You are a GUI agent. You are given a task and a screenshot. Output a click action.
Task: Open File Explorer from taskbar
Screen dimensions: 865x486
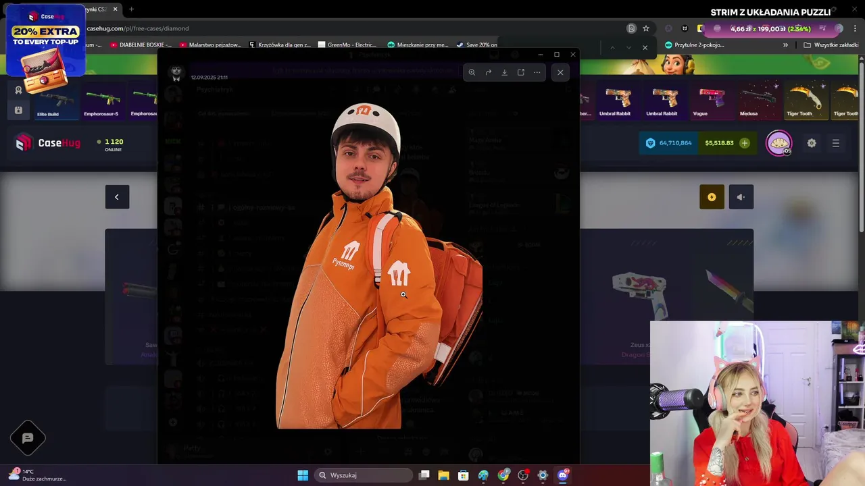click(x=443, y=475)
